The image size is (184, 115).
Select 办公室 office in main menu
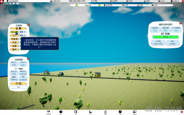click(x=14, y=32)
